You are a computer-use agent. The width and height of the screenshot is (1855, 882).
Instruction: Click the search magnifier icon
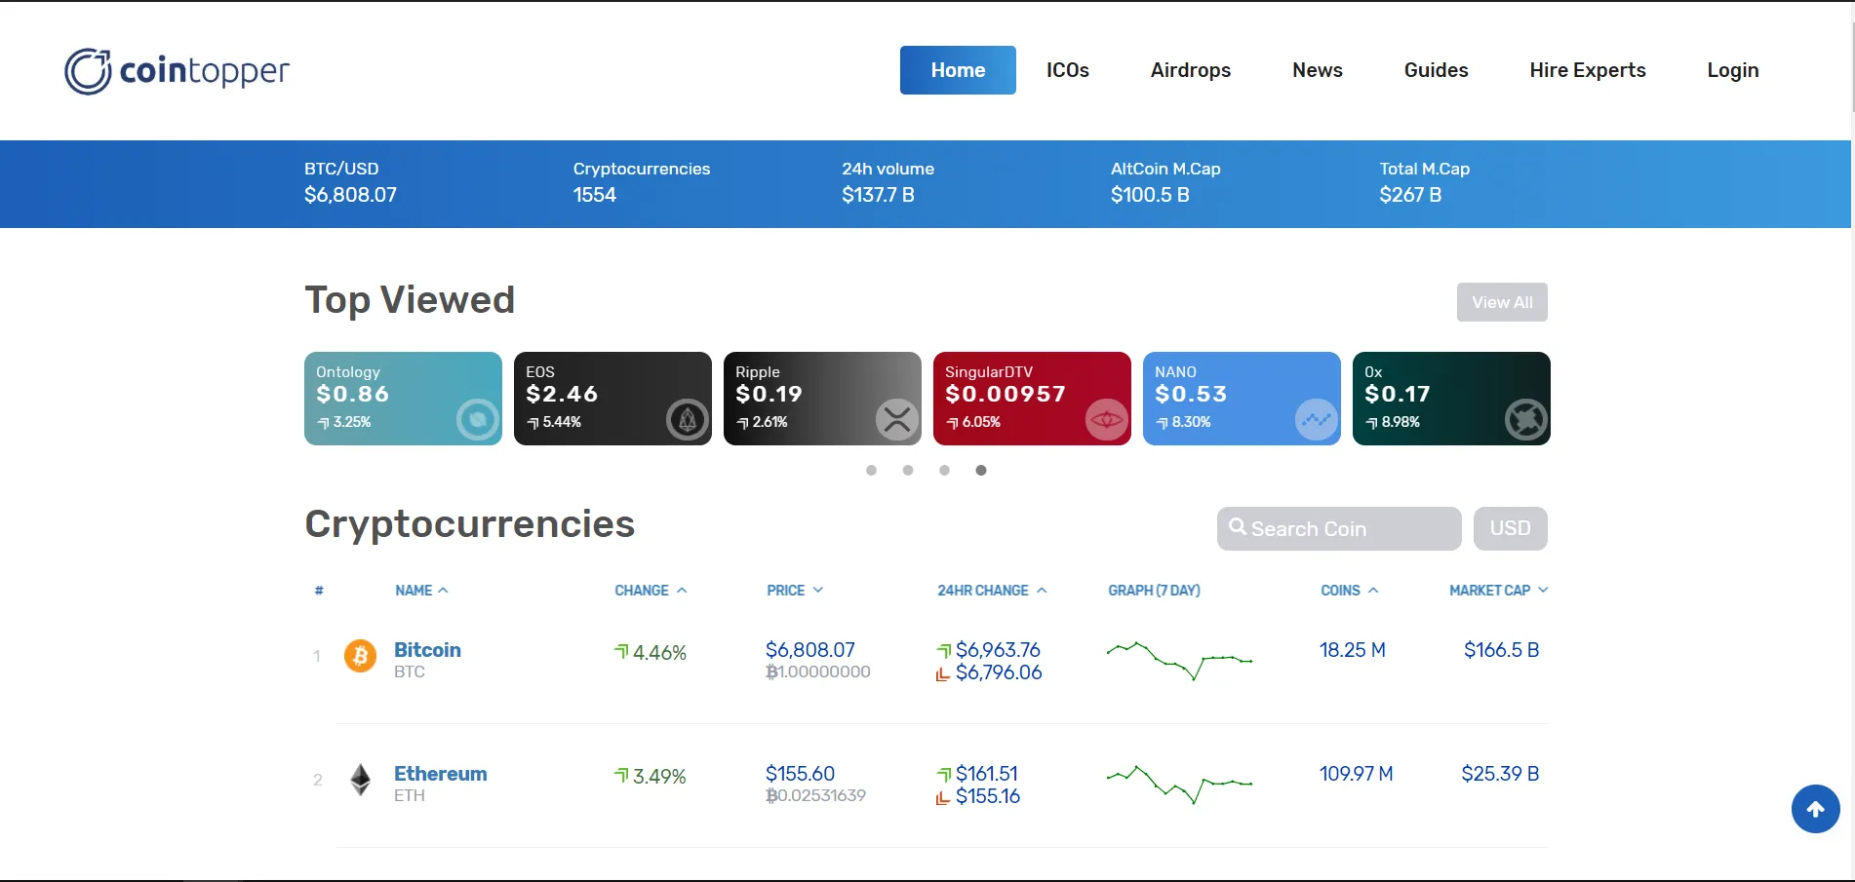[1238, 527]
